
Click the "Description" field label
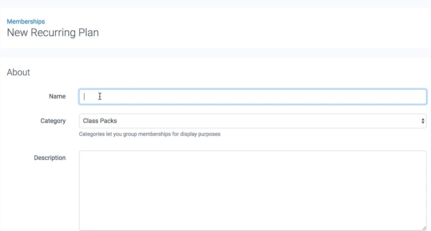pos(50,158)
